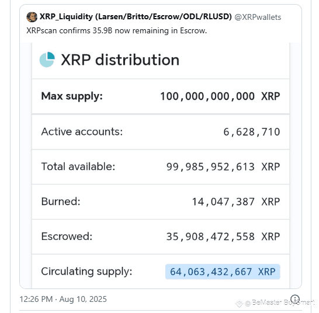This screenshot has height=313, width=319.
Task: Click the 14,047,387 XRP burned value
Action: tap(236, 201)
